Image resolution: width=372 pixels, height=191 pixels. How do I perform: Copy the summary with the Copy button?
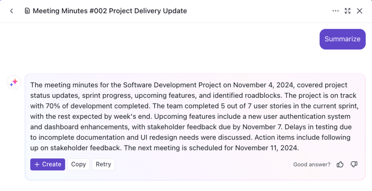click(78, 164)
